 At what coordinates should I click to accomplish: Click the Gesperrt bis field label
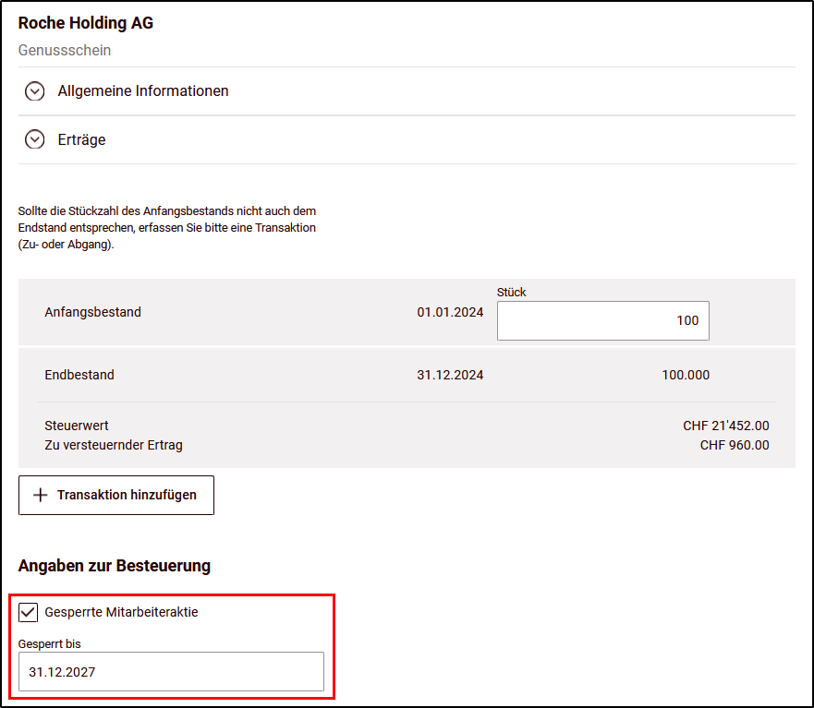(49, 643)
